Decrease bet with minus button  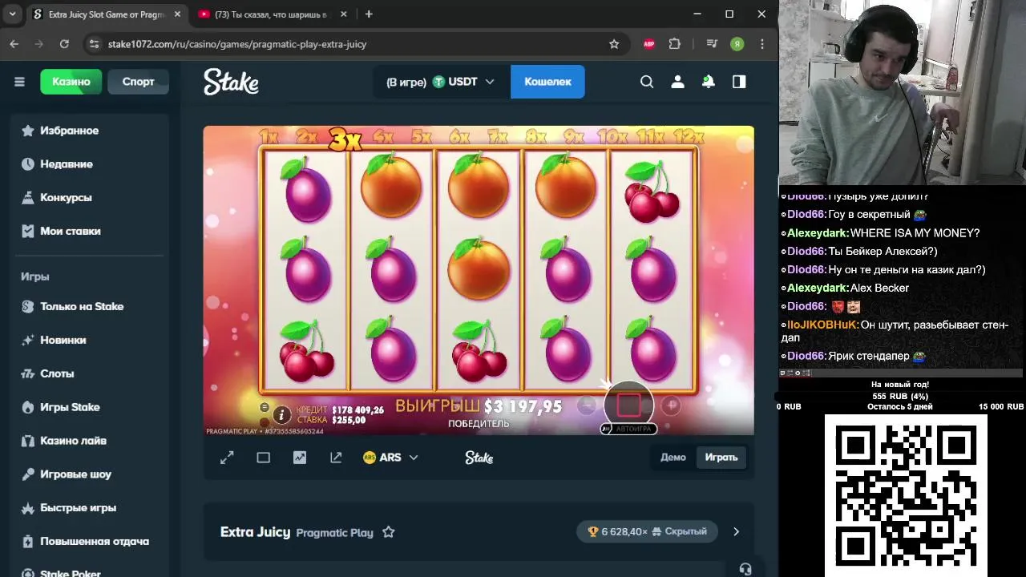click(587, 406)
